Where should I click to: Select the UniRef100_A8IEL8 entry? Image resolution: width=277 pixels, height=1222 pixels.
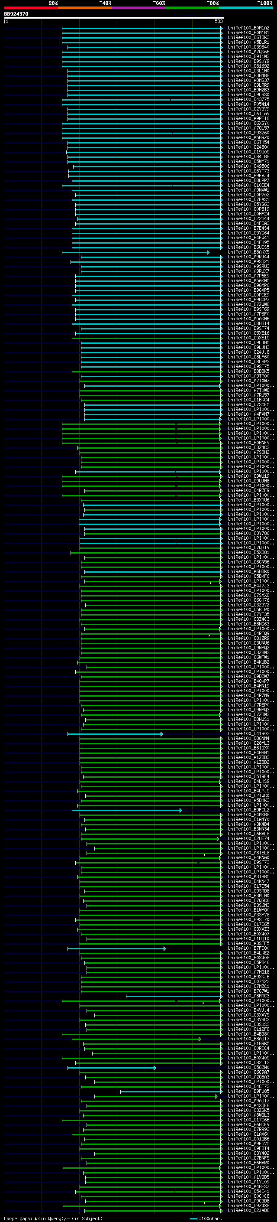pos(248,853)
